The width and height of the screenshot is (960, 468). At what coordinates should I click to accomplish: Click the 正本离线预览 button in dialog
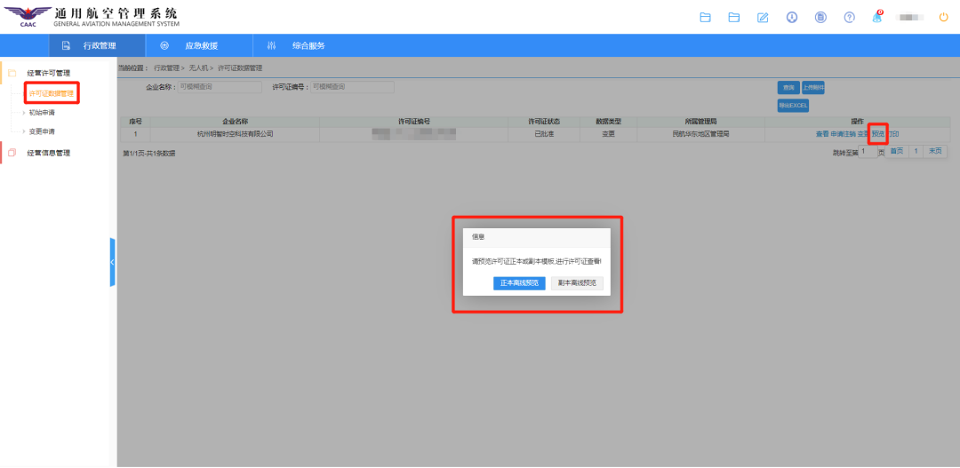pyautogui.click(x=519, y=283)
